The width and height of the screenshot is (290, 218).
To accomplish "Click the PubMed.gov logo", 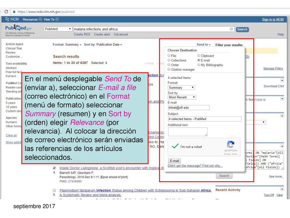I will pos(18,28).
